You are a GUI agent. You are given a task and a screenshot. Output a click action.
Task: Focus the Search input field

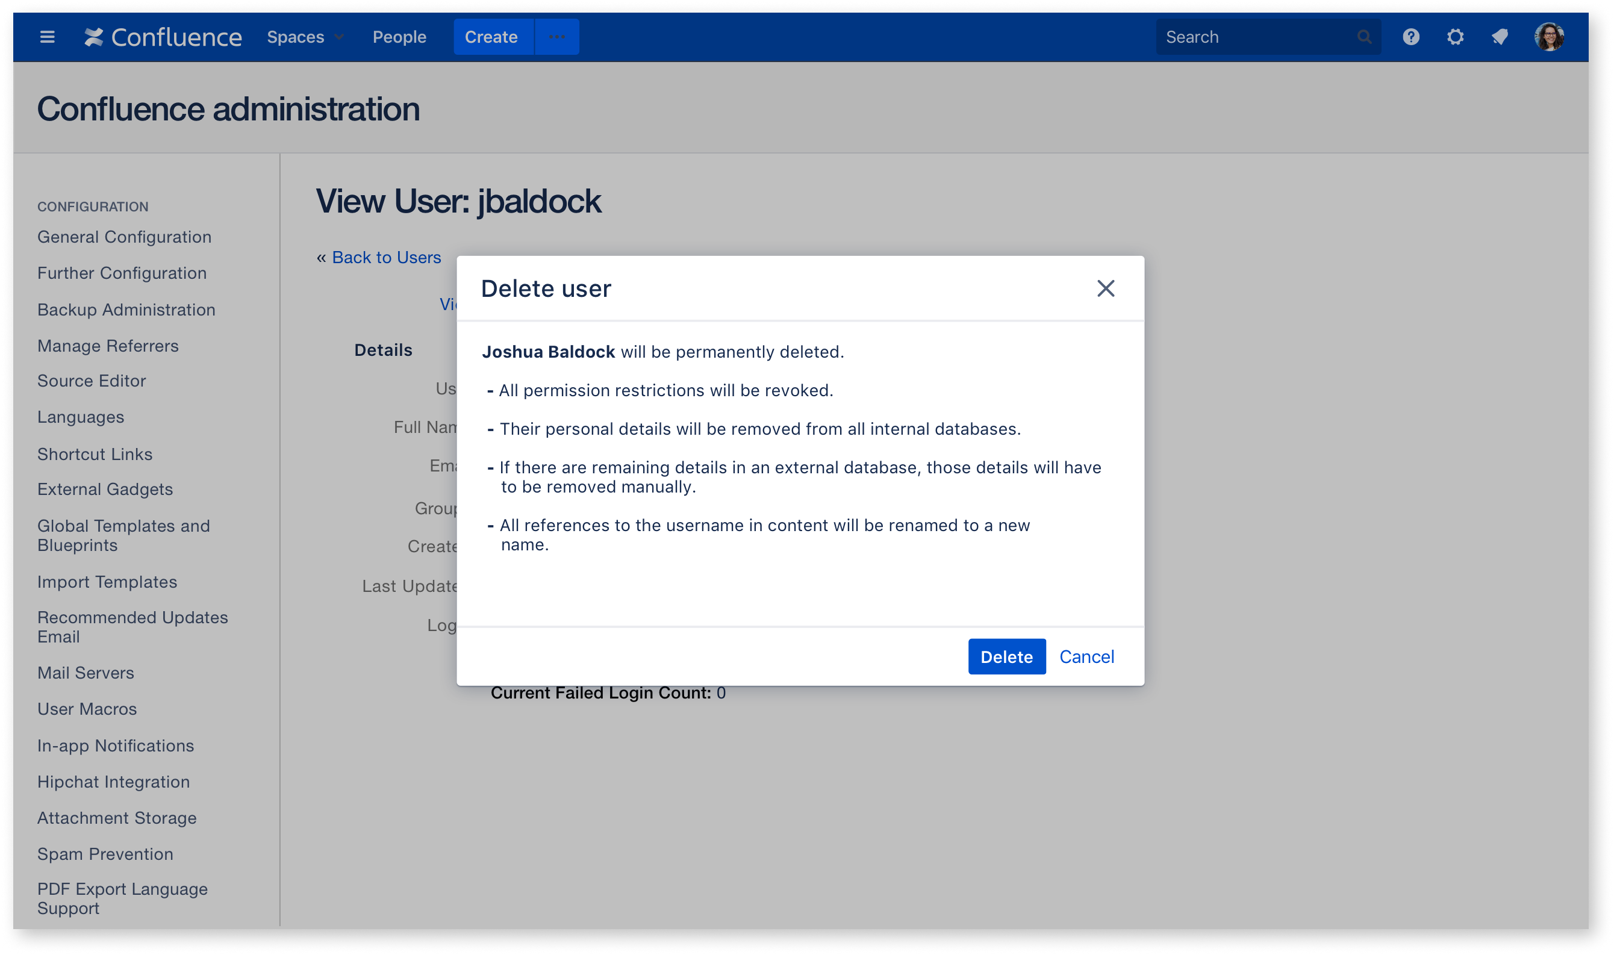[1267, 37]
